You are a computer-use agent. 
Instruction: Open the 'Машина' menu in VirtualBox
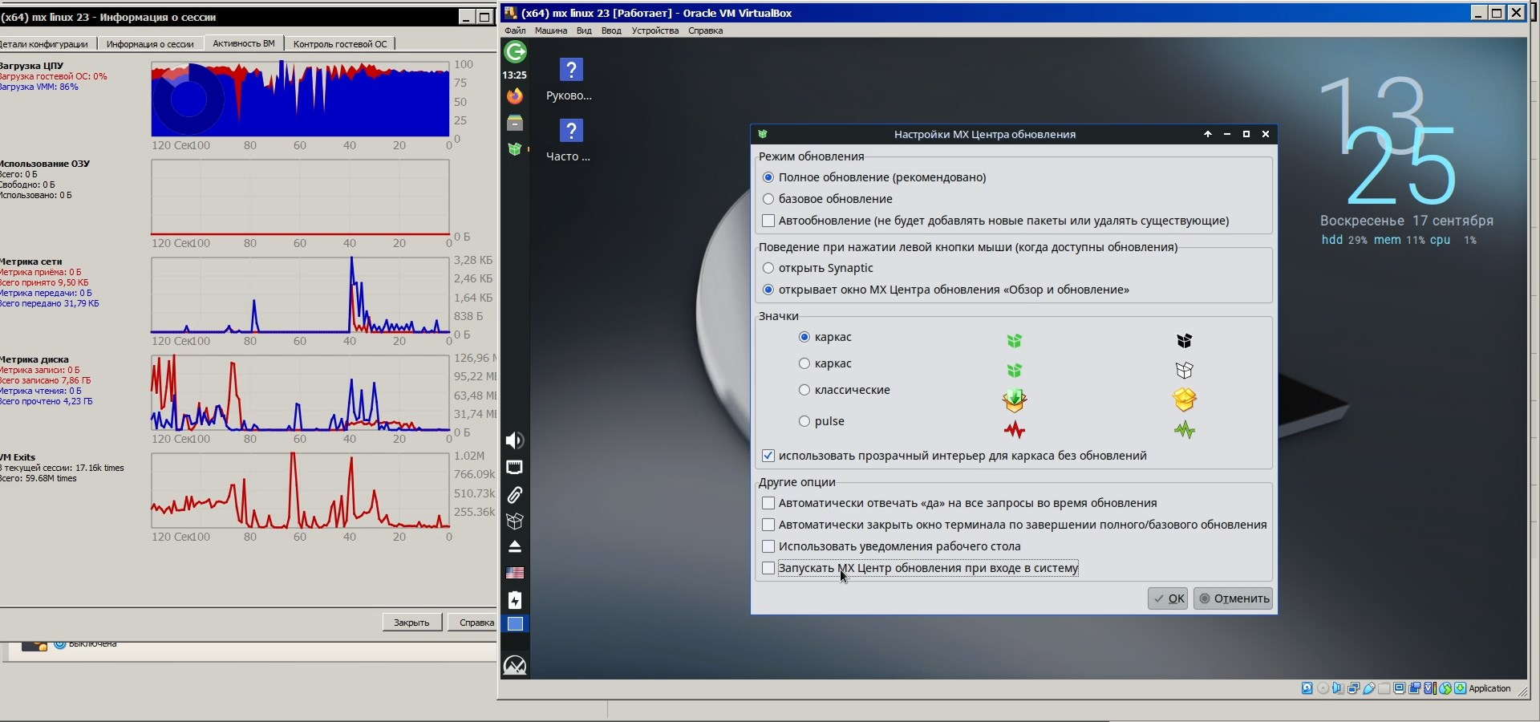point(550,30)
